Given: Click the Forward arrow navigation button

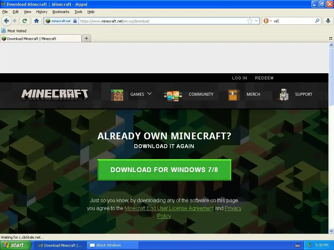Looking at the screenshot, I should coord(14,21).
